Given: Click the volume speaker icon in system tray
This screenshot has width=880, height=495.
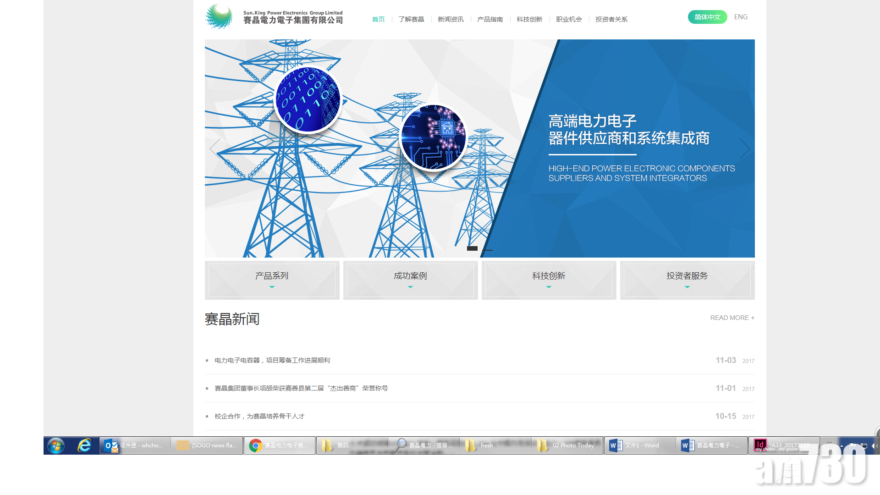Looking at the screenshot, I should pyautogui.click(x=874, y=445).
